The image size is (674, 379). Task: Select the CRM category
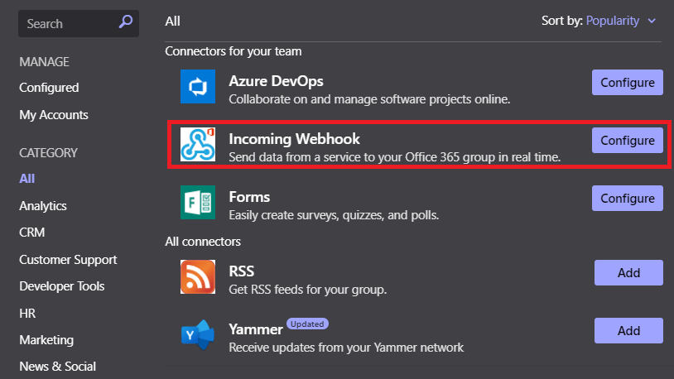(x=31, y=233)
